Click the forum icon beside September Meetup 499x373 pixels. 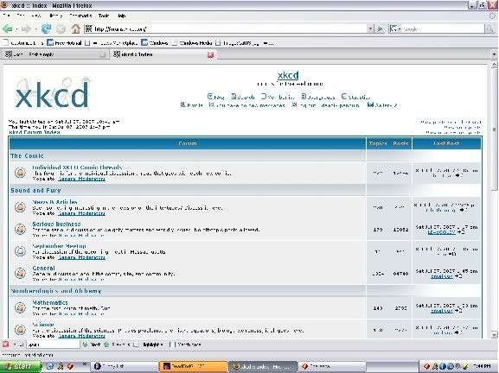pos(21,251)
